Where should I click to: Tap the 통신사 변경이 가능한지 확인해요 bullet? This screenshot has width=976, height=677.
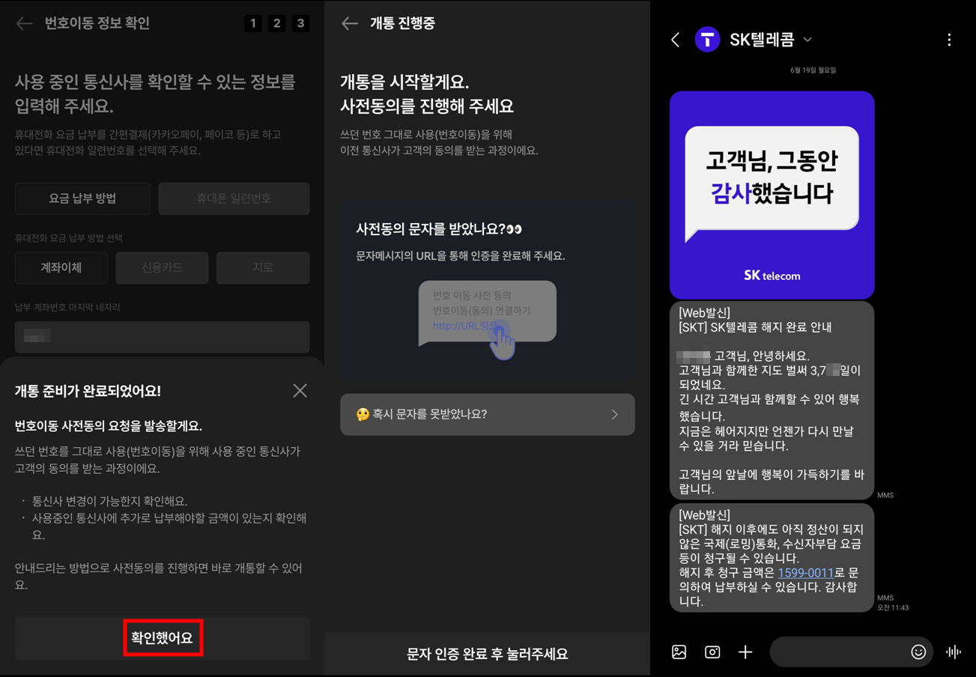109,501
